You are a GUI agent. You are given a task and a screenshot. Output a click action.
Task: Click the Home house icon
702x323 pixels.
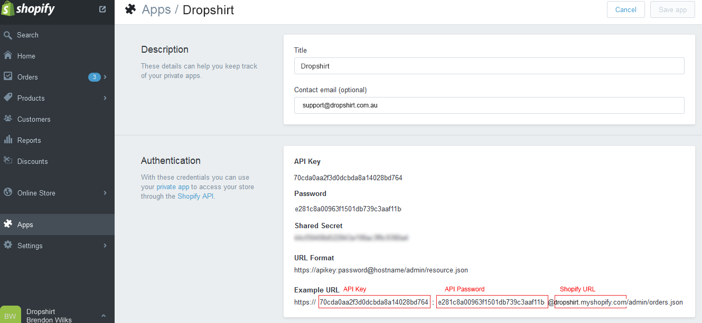(x=8, y=56)
